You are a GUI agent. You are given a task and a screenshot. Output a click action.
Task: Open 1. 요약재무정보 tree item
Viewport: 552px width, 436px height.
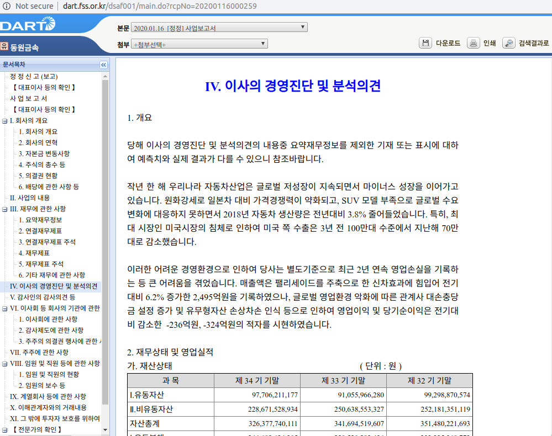tap(40, 220)
